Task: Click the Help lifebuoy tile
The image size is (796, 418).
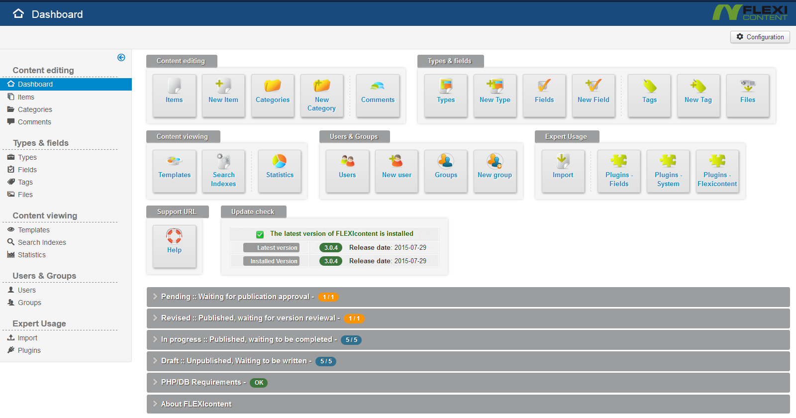Action: coord(174,246)
